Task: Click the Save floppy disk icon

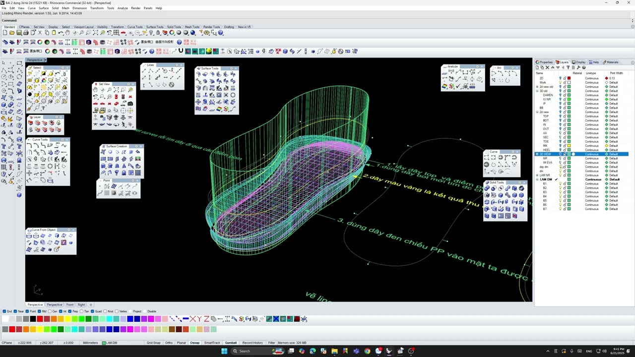Action: [19, 33]
